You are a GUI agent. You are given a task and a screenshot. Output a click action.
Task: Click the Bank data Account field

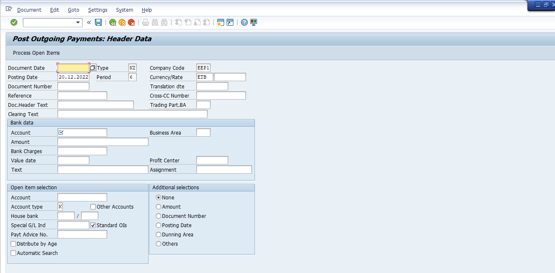pos(82,133)
